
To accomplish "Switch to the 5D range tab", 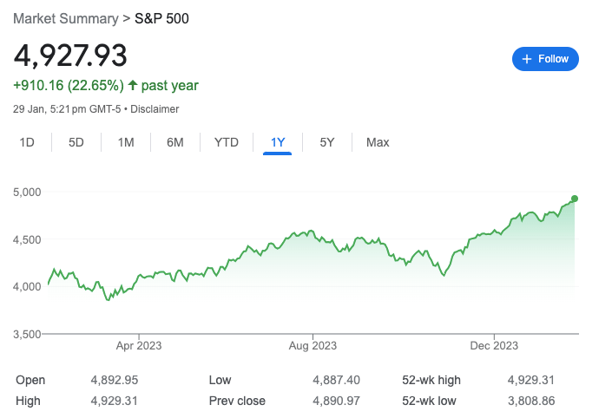I will (76, 142).
